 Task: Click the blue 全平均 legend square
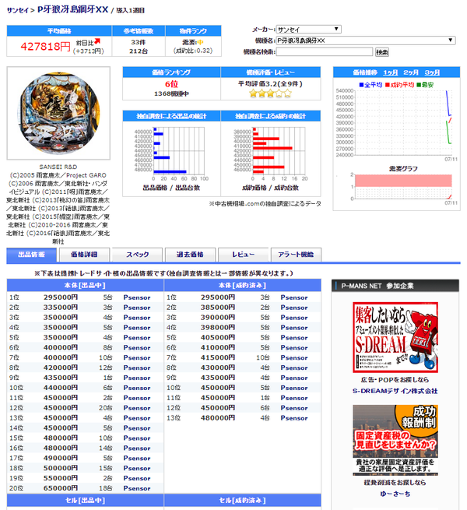[x=361, y=85]
